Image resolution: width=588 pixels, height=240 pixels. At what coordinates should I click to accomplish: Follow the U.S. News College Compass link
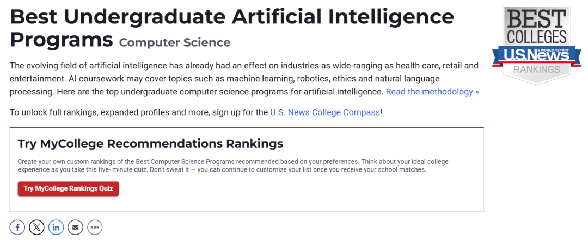[325, 112]
